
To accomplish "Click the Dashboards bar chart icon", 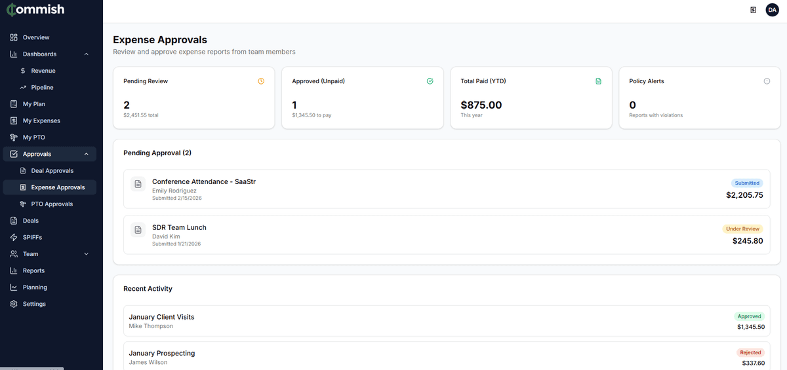I will (14, 54).
